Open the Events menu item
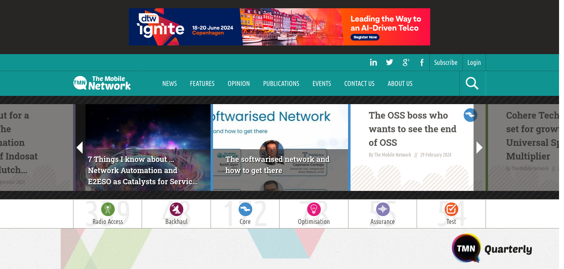564x269 pixels. pyautogui.click(x=322, y=83)
